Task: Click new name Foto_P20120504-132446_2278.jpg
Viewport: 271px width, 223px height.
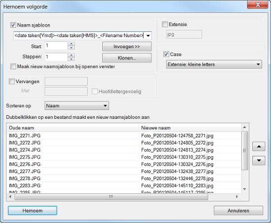Action: tap(177, 178)
